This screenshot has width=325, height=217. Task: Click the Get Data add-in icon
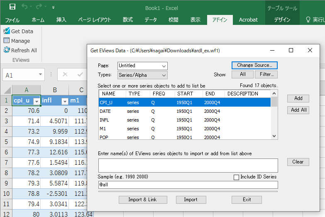pos(6,31)
